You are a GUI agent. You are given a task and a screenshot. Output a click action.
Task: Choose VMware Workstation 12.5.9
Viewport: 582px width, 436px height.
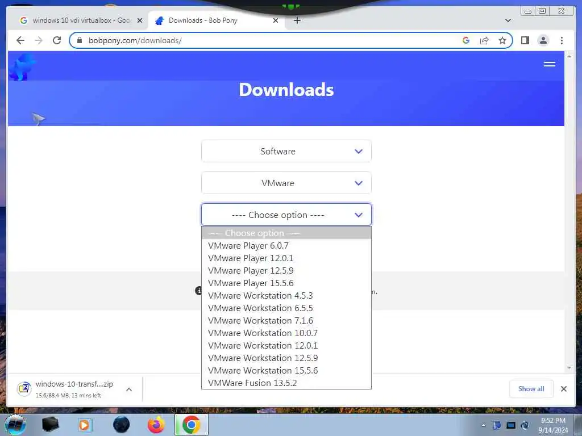coord(286,358)
